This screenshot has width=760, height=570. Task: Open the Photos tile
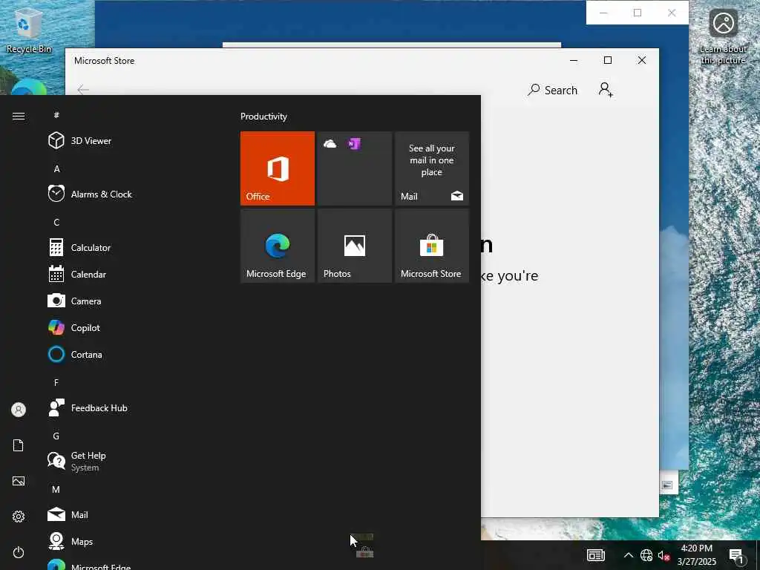(354, 246)
